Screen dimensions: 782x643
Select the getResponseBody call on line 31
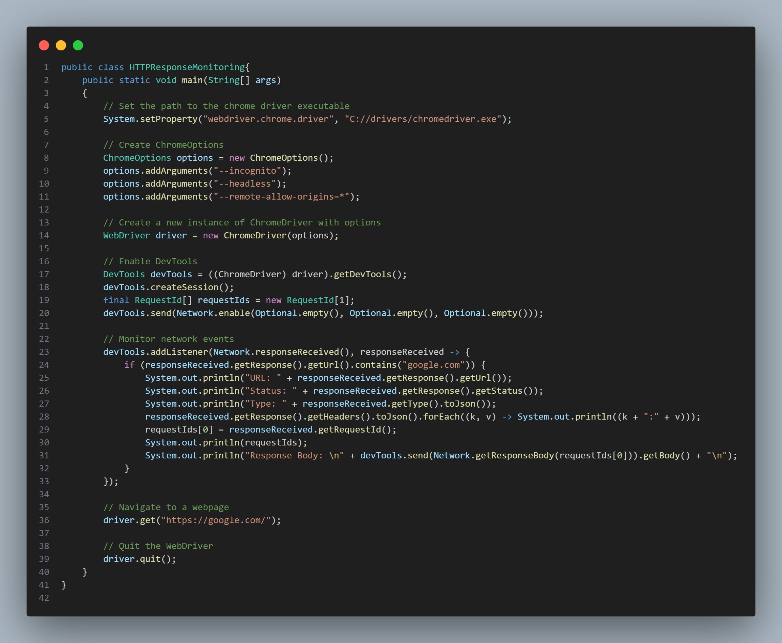[515, 455]
